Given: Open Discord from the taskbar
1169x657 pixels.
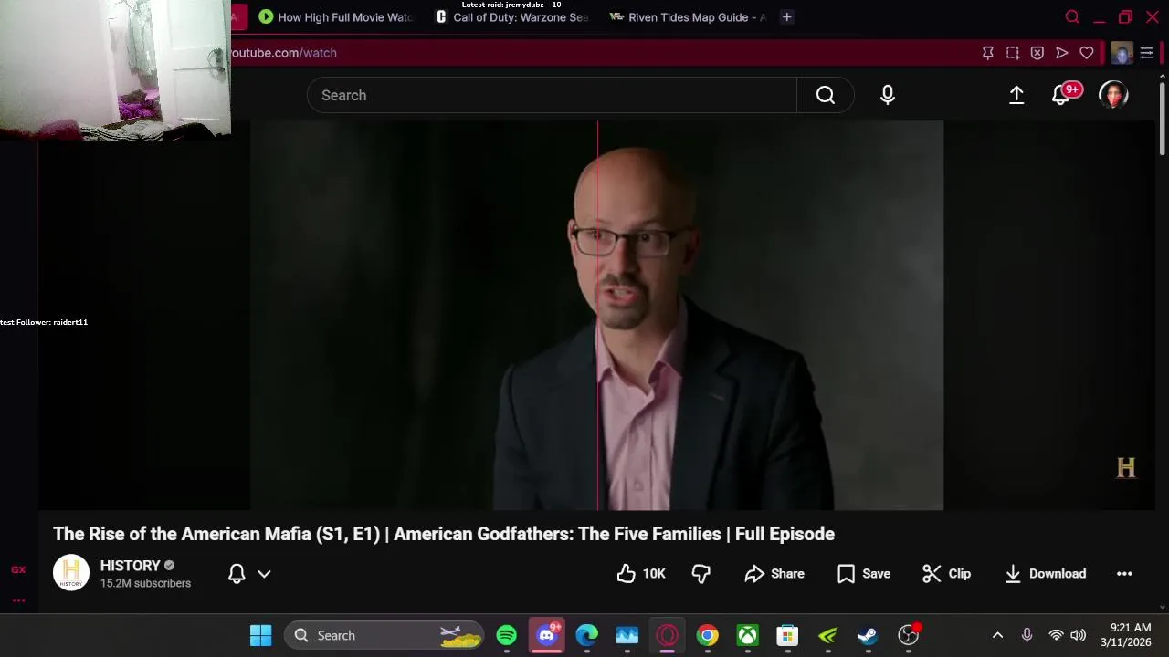Looking at the screenshot, I should click(547, 635).
